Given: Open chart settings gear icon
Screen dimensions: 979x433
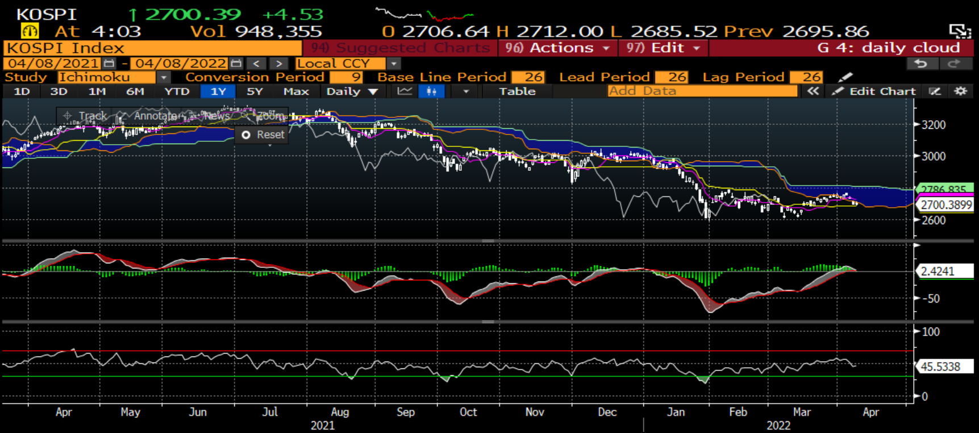Looking at the screenshot, I should coord(960,91).
